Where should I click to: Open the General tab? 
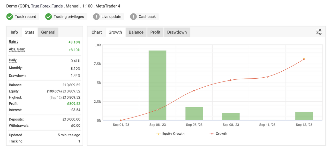[x=48, y=32]
